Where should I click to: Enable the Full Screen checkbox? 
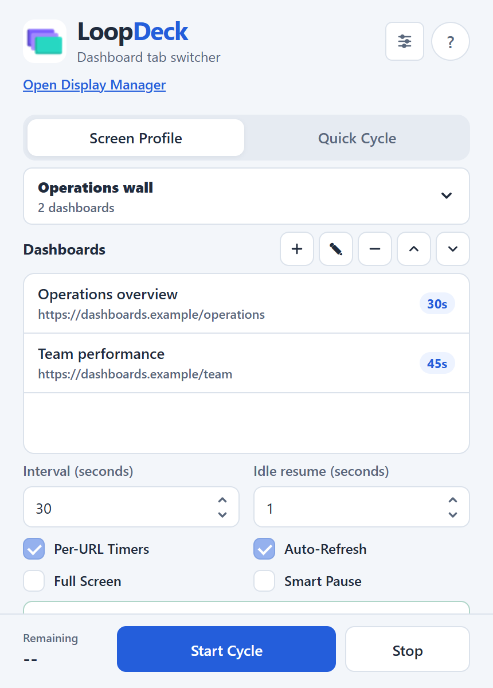34,581
